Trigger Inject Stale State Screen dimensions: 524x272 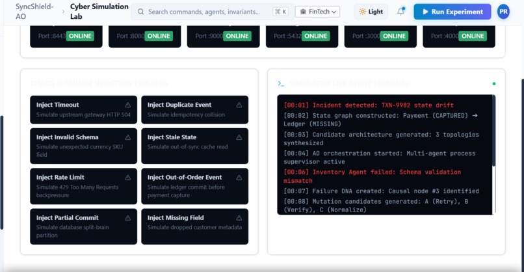pyautogui.click(x=195, y=146)
